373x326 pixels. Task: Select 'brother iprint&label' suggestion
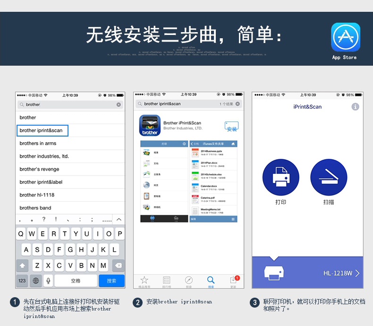point(70,182)
